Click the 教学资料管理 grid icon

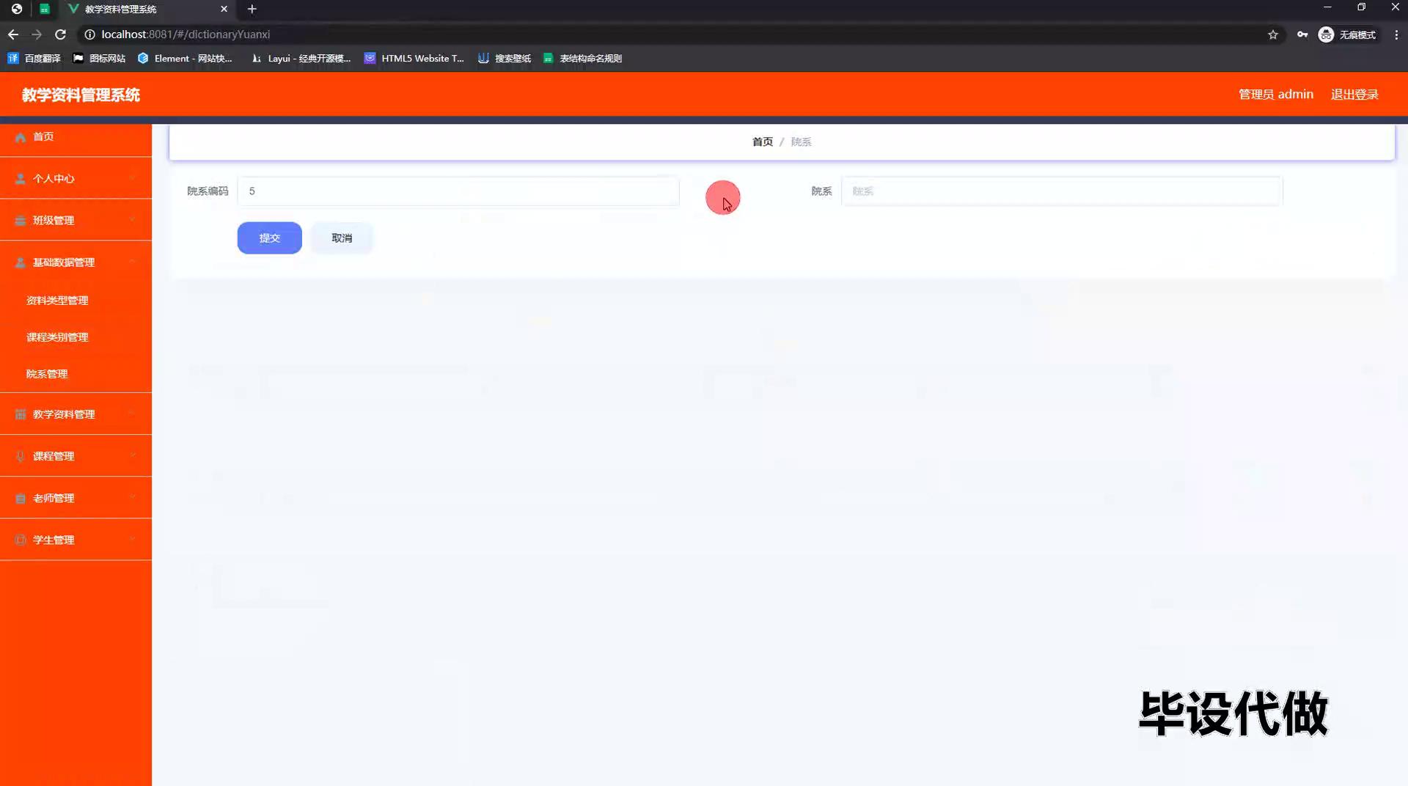coord(20,414)
